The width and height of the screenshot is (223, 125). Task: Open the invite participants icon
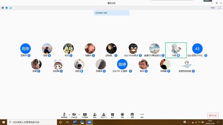[95, 115]
